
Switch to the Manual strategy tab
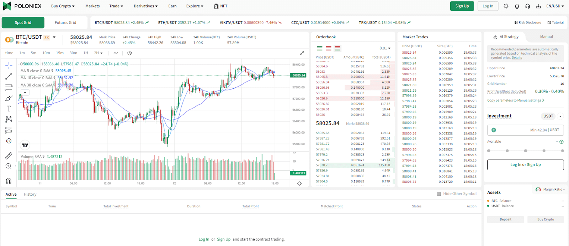pos(547,37)
